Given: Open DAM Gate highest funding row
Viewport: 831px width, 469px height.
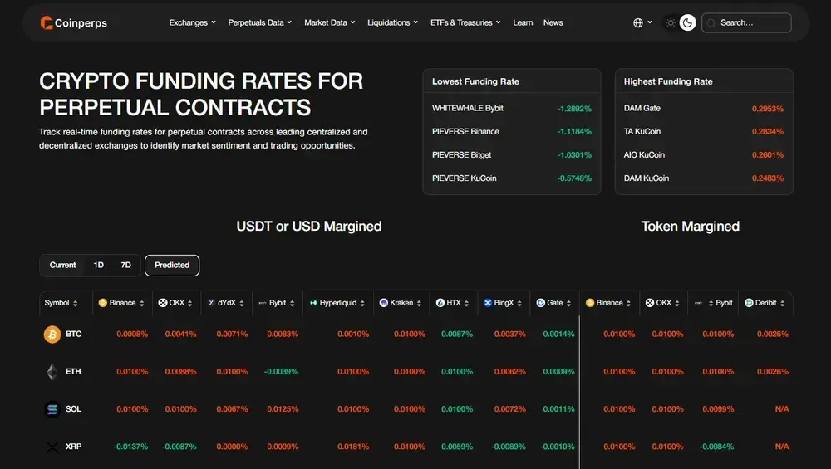Looking at the screenshot, I should coord(703,108).
